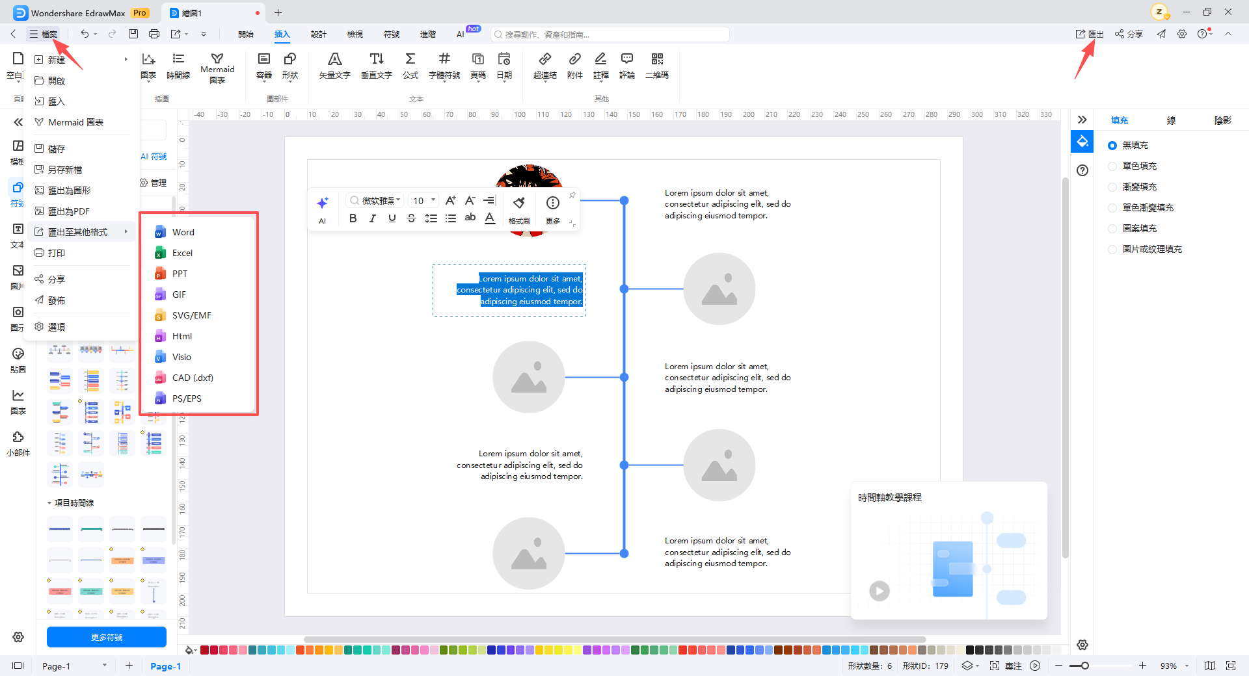Insert a formula with 公式 icon
This screenshot has width=1249, height=676.
(x=410, y=66)
